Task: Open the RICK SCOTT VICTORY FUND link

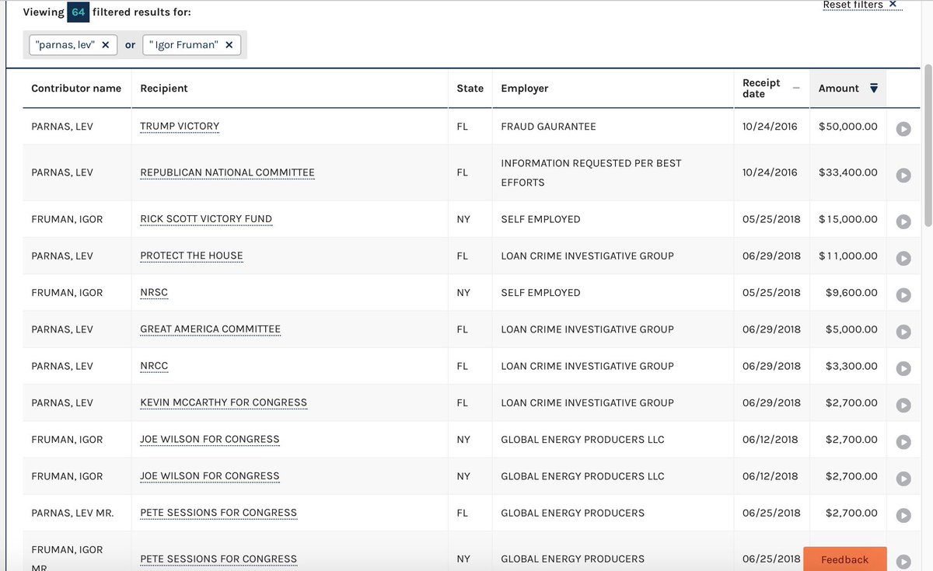Action: click(206, 219)
